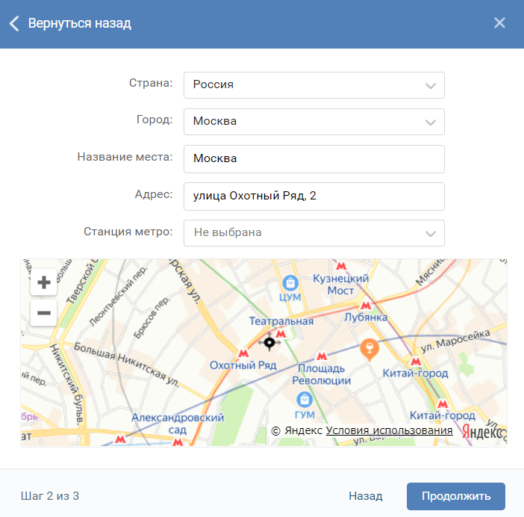Expand the Станция метро dropdown
Screen dimensions: 524x517
click(x=314, y=233)
